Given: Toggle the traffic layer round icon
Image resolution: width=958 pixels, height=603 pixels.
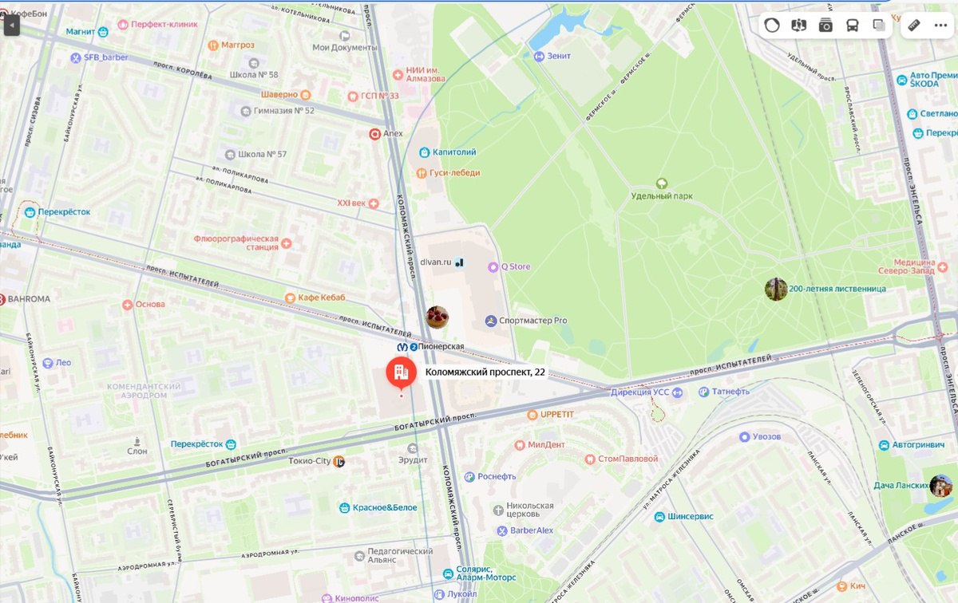Looking at the screenshot, I should 772,26.
